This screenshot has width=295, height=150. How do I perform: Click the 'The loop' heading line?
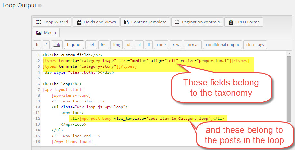62,84
